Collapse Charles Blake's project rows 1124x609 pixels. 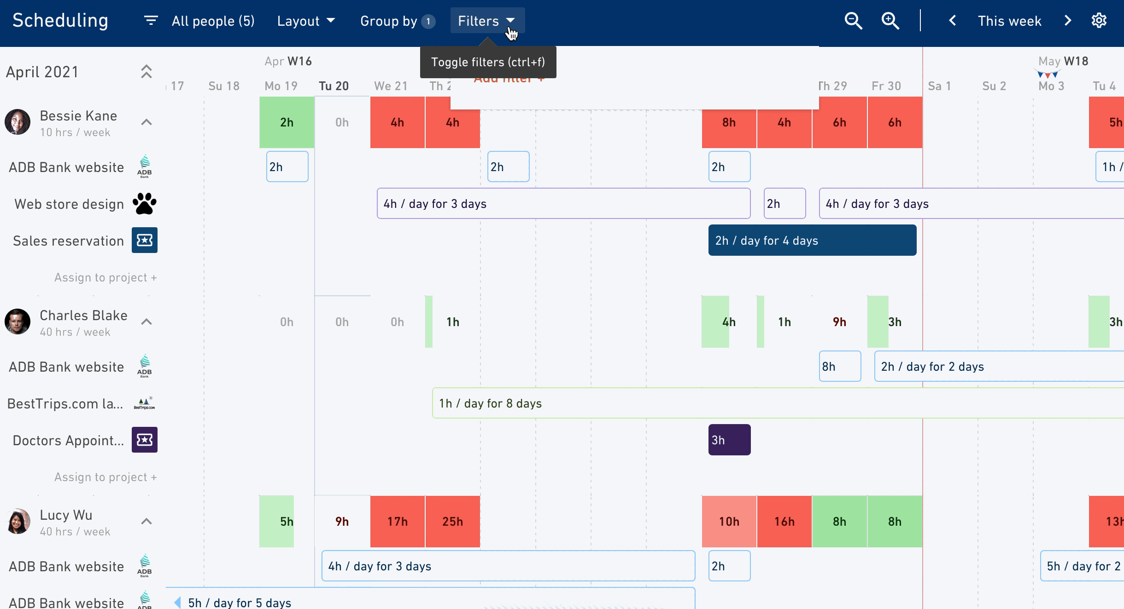pos(146,322)
